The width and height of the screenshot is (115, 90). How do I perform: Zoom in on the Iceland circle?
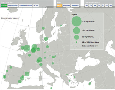pyautogui.click(x=8, y=9)
